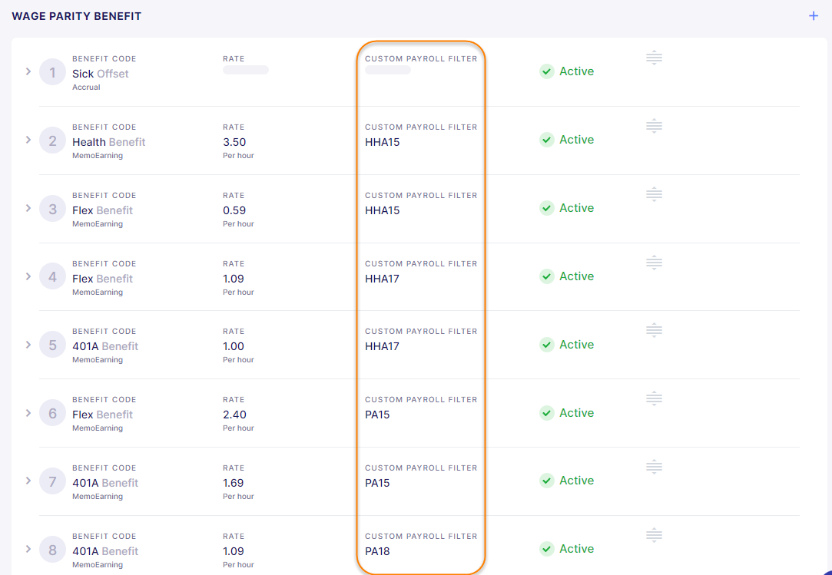Click reorder handle on Health Benefit row
The height and width of the screenshot is (575, 832).
pos(655,126)
